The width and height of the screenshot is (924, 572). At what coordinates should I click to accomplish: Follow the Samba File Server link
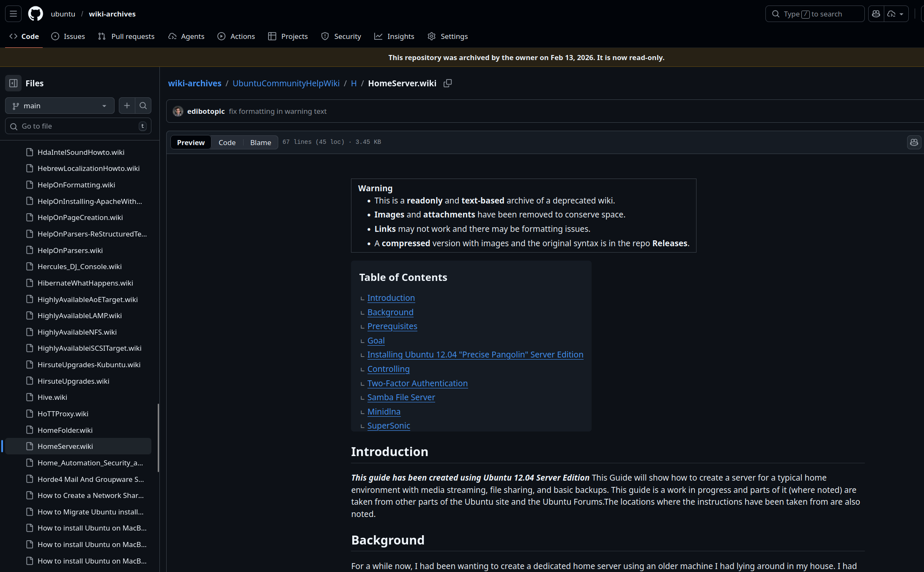401,397
